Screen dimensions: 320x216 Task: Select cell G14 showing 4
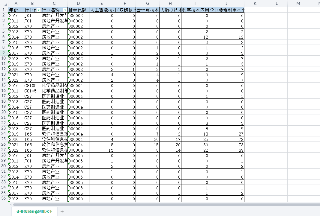pos(148,80)
